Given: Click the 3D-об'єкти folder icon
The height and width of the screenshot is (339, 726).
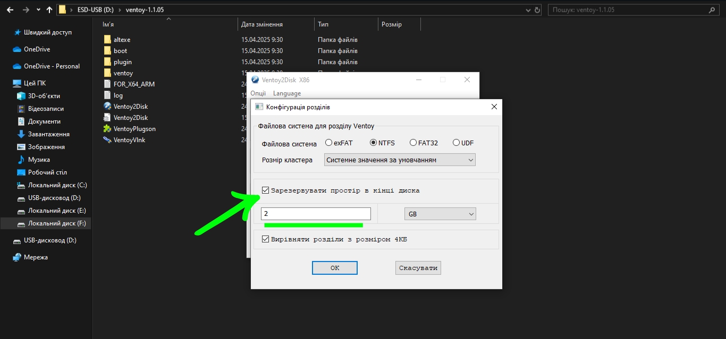Looking at the screenshot, I should point(21,96).
